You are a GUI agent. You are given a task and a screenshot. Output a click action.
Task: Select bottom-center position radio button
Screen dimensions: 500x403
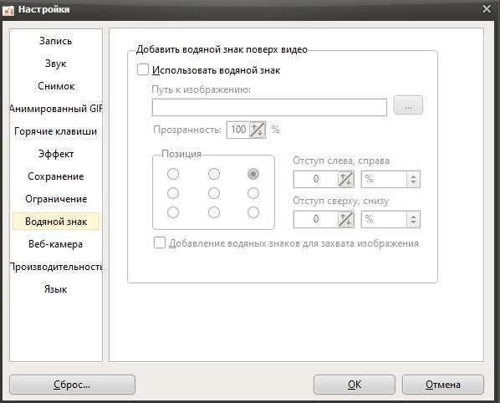pyautogui.click(x=214, y=212)
